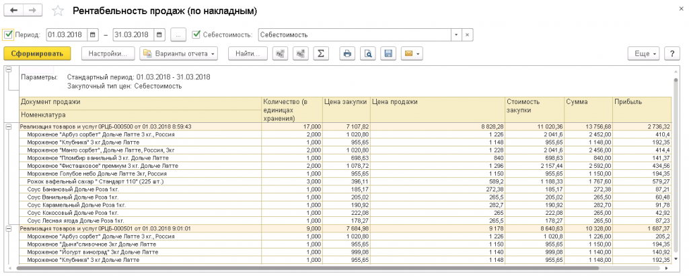Toggle the Период checkbox
The height and width of the screenshot is (276, 689).
[8, 34]
